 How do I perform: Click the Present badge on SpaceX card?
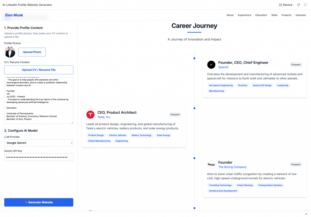tap(296, 65)
